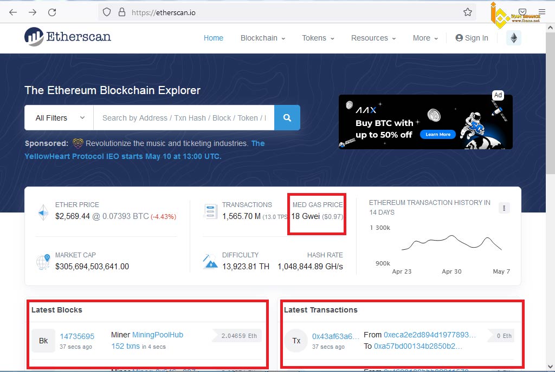Click hash rate value 1,048,844.89 GH/s
Viewport: 555px width, 372px height.
tap(311, 267)
